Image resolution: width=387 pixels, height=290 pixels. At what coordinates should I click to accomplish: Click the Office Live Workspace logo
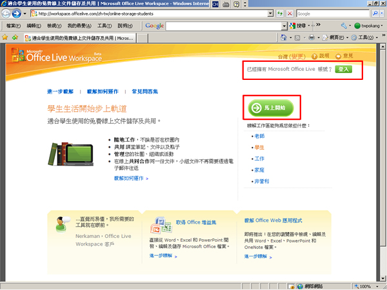click(57, 55)
